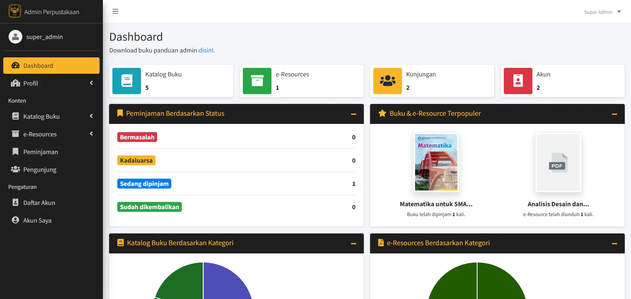Click the university logo in sidebar header
This screenshot has width=631, height=299.
pyautogui.click(x=14, y=11)
